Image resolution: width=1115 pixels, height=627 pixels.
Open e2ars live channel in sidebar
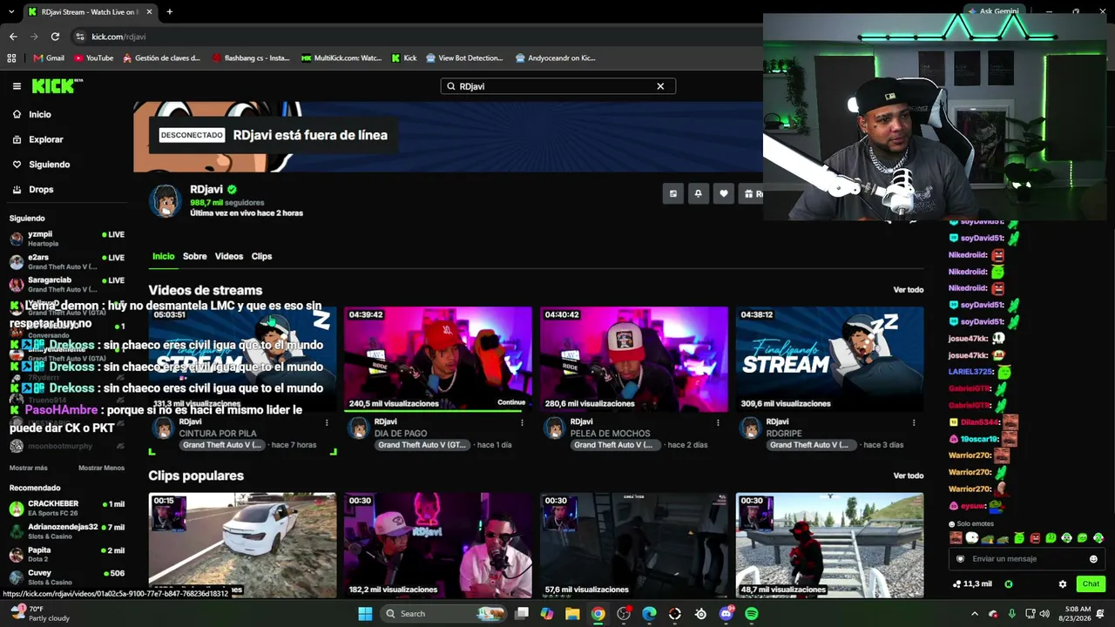click(x=67, y=261)
